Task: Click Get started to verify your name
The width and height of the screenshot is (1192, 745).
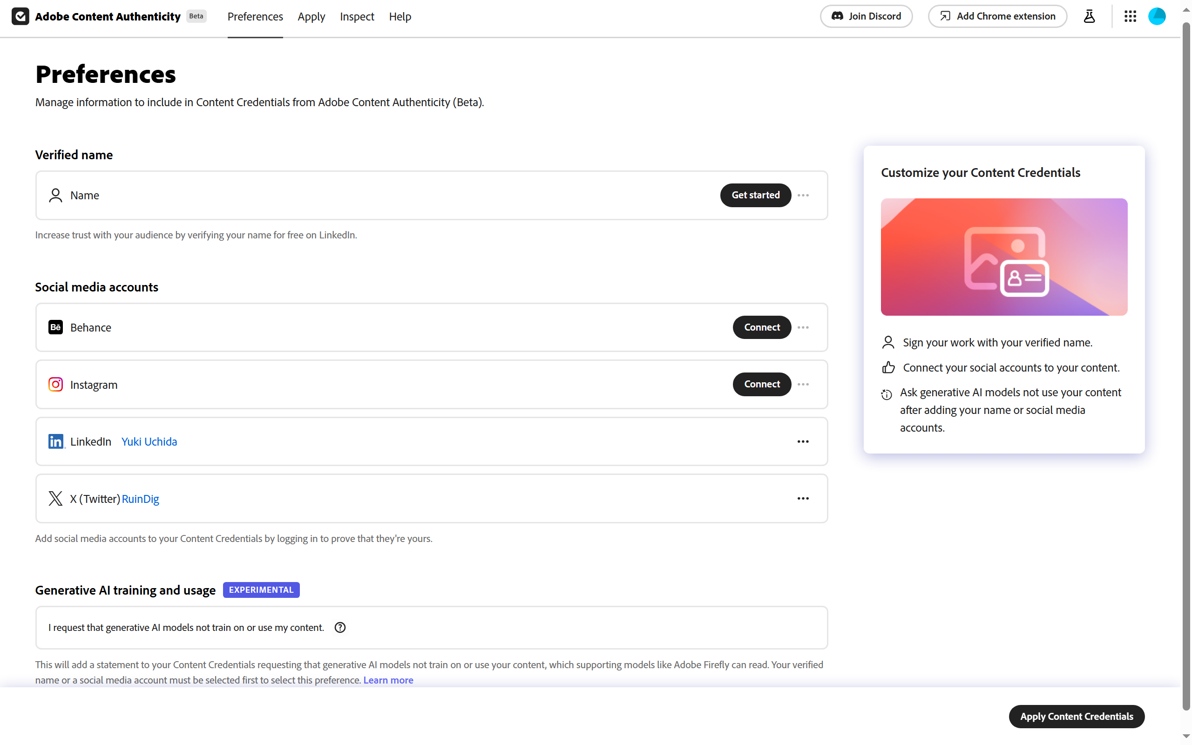Action: pyautogui.click(x=756, y=195)
